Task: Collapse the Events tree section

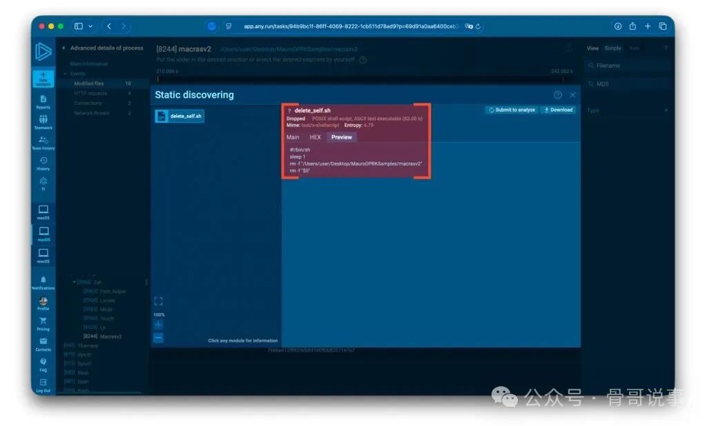Action: [66, 73]
